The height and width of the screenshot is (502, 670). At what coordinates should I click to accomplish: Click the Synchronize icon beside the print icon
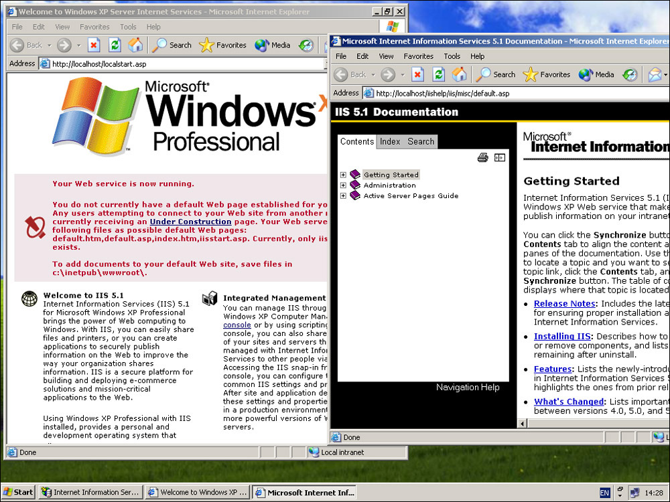pyautogui.click(x=500, y=158)
